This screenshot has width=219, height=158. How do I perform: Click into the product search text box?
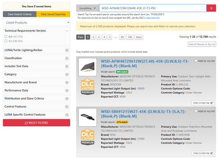[x=153, y=8]
